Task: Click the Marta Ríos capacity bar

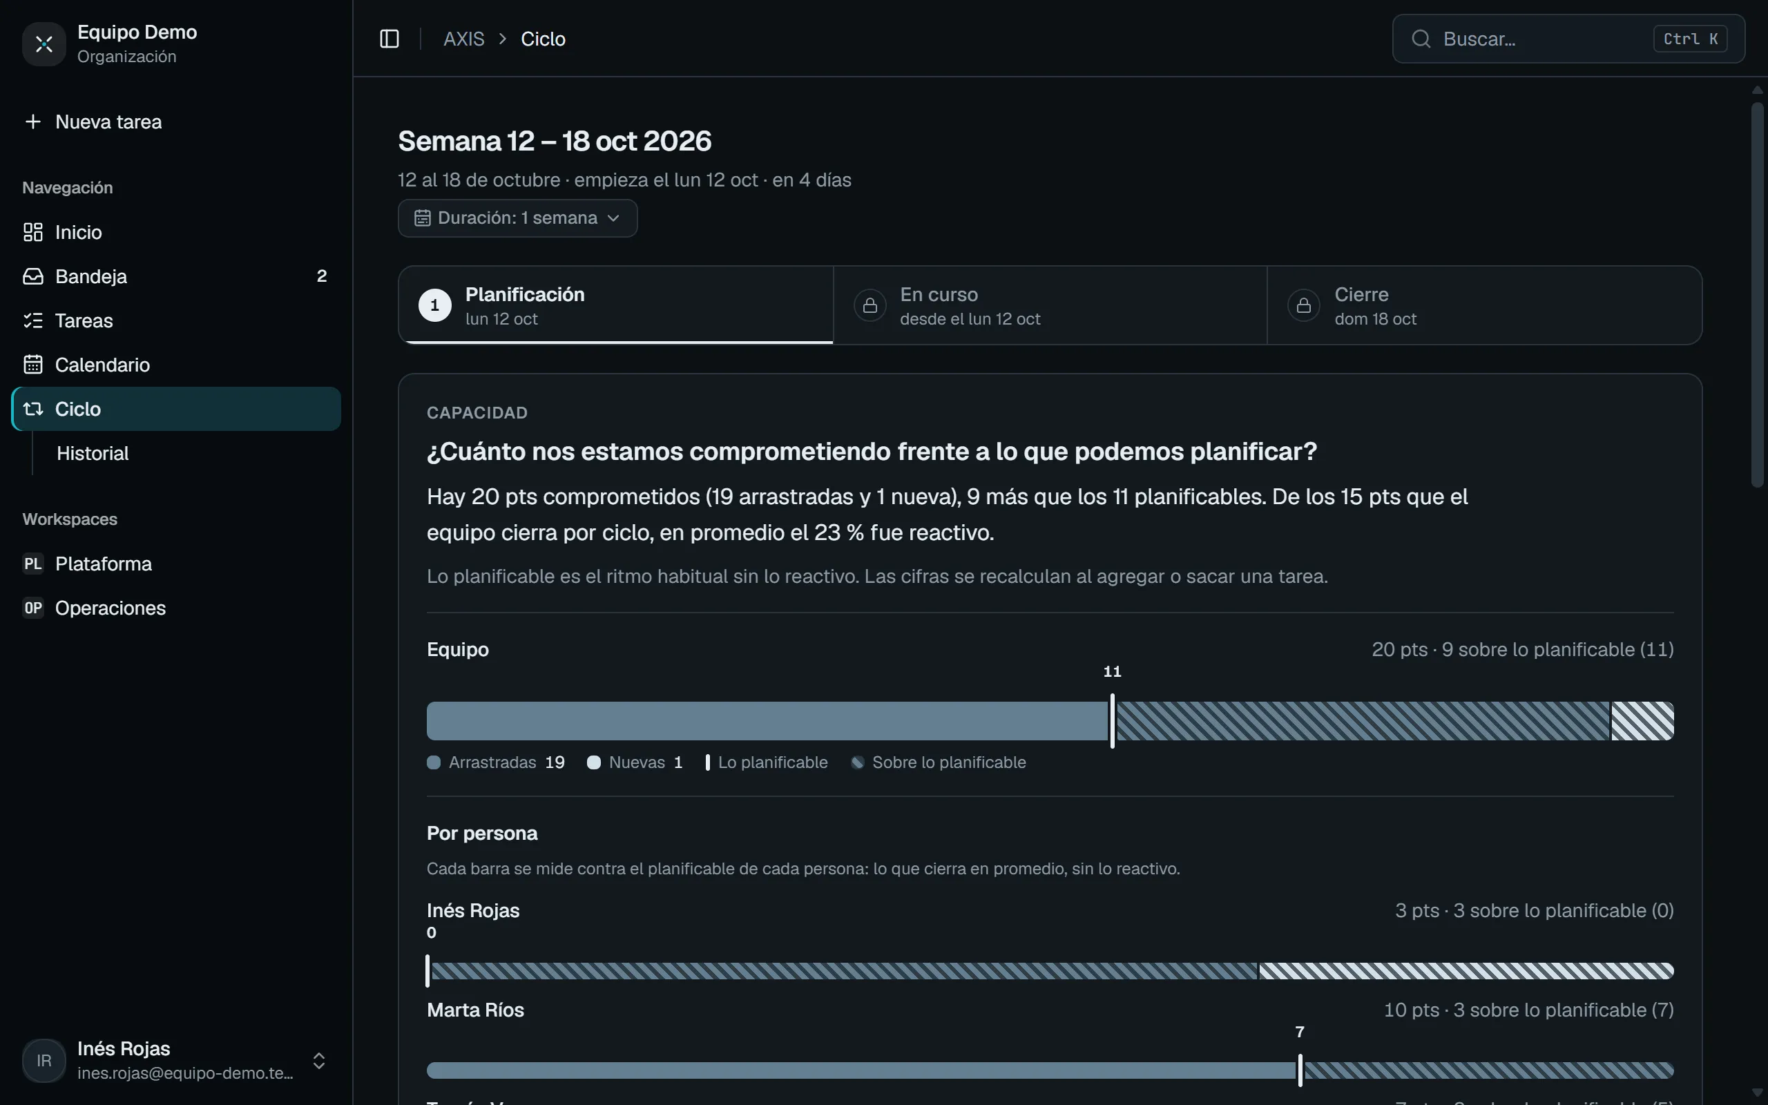Action: click(1050, 1070)
